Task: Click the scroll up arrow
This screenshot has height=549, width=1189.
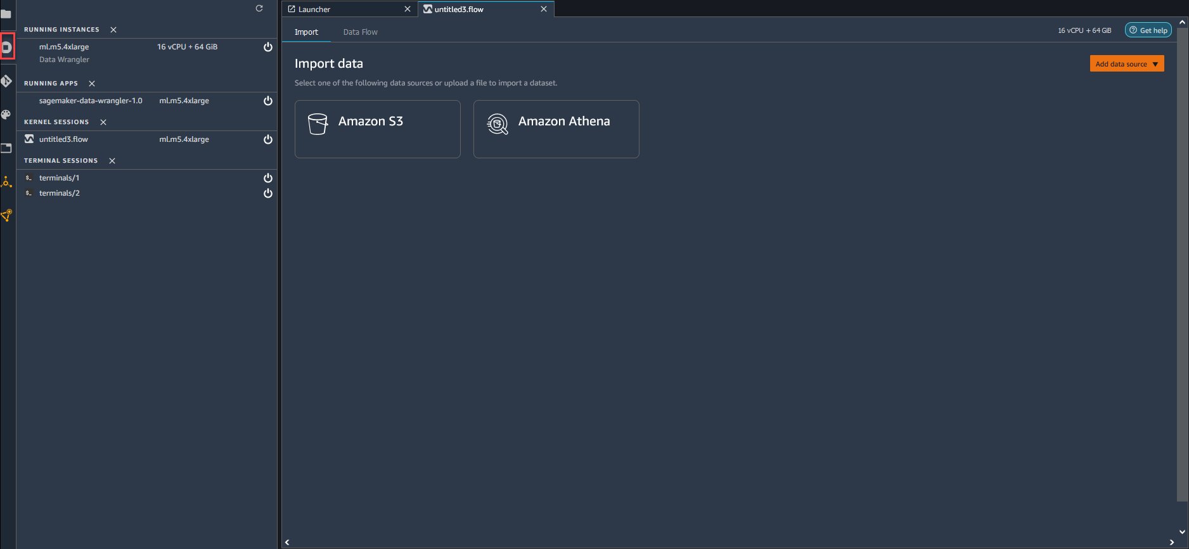Action: tap(1183, 22)
